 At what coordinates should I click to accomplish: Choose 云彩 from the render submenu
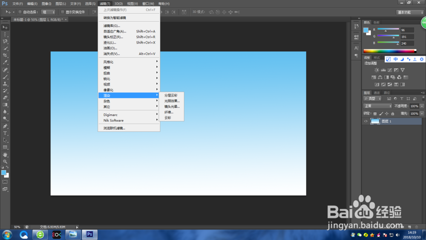point(171,118)
